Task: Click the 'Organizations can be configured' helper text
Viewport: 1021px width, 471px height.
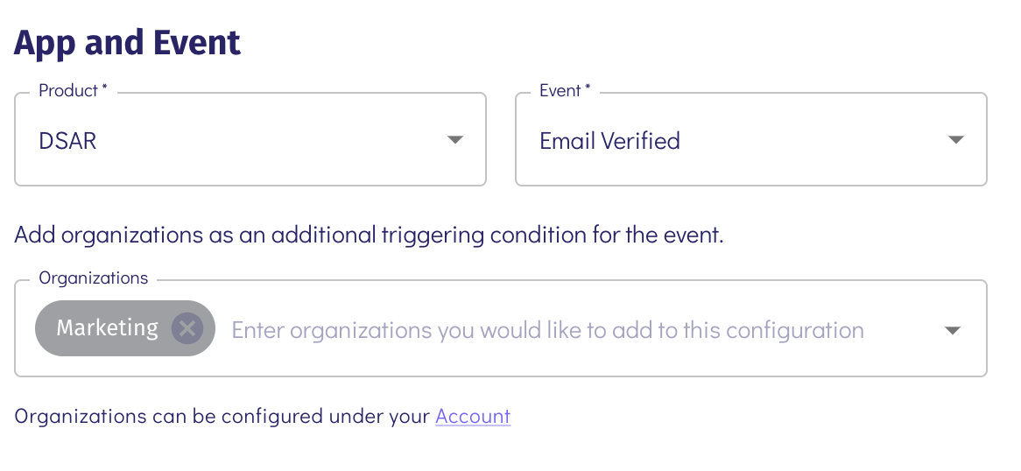Action: pyautogui.click(x=223, y=416)
